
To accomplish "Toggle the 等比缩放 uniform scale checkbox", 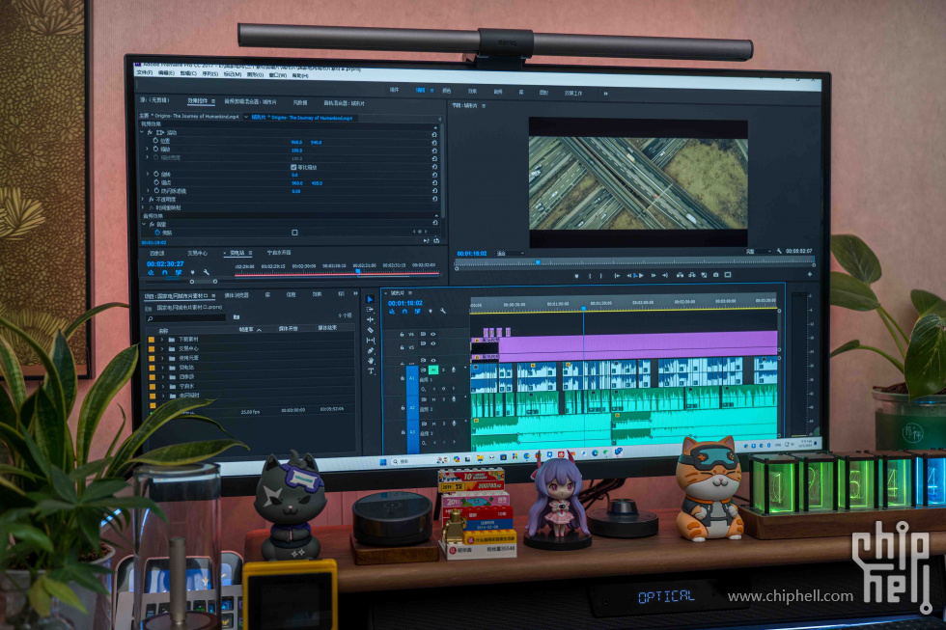I will 293,167.
